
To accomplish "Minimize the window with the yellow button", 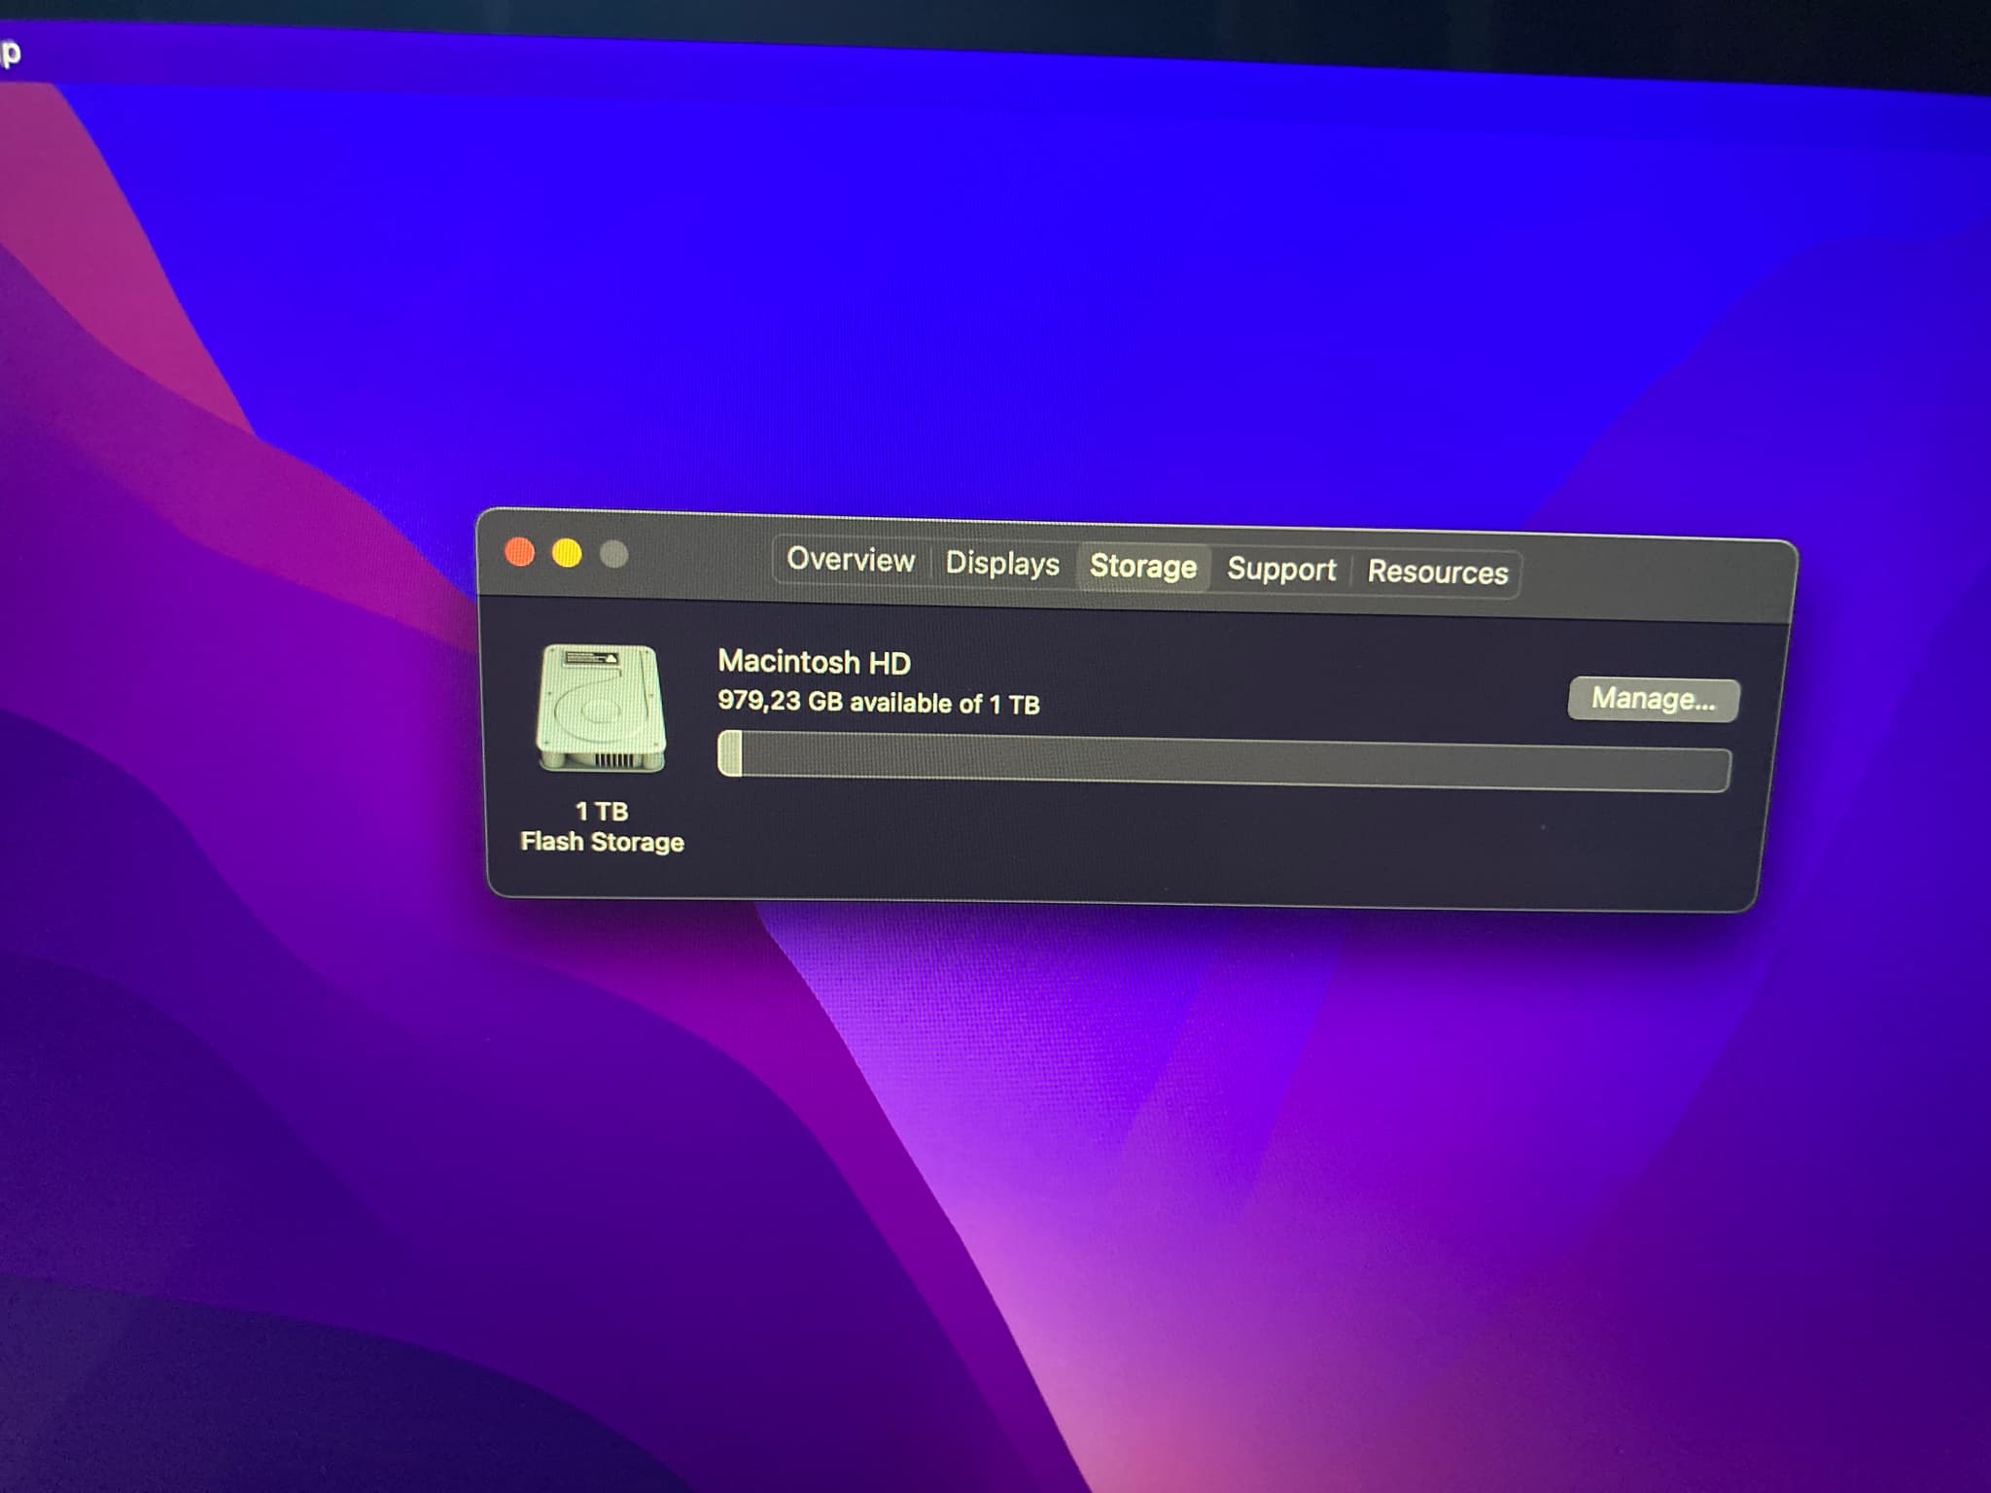I will click(x=567, y=554).
